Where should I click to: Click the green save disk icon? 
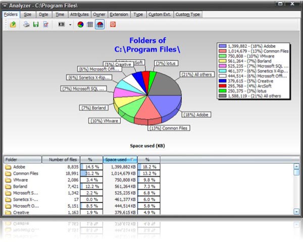[35, 24]
